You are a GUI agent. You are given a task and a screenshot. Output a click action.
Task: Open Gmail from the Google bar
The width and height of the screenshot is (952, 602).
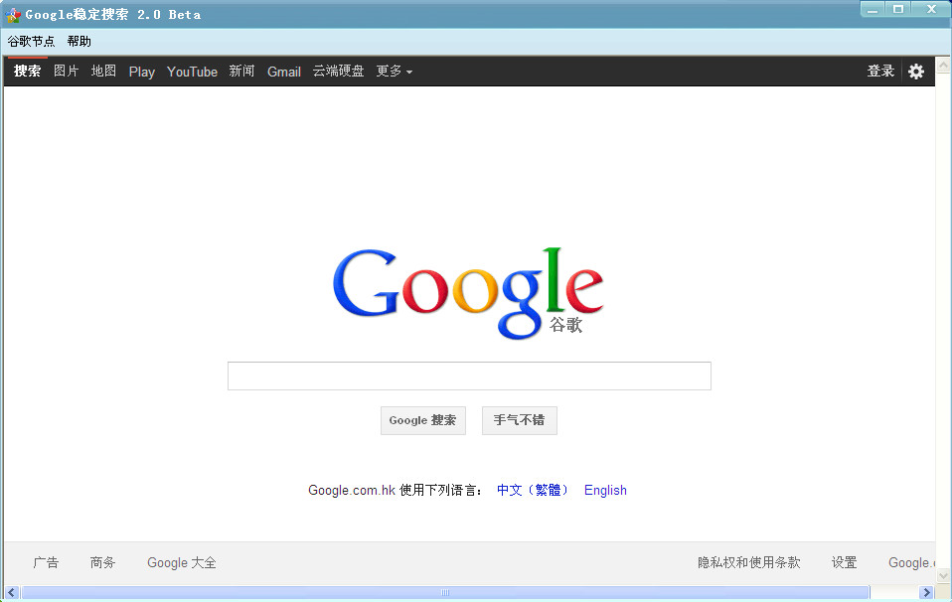click(x=283, y=72)
